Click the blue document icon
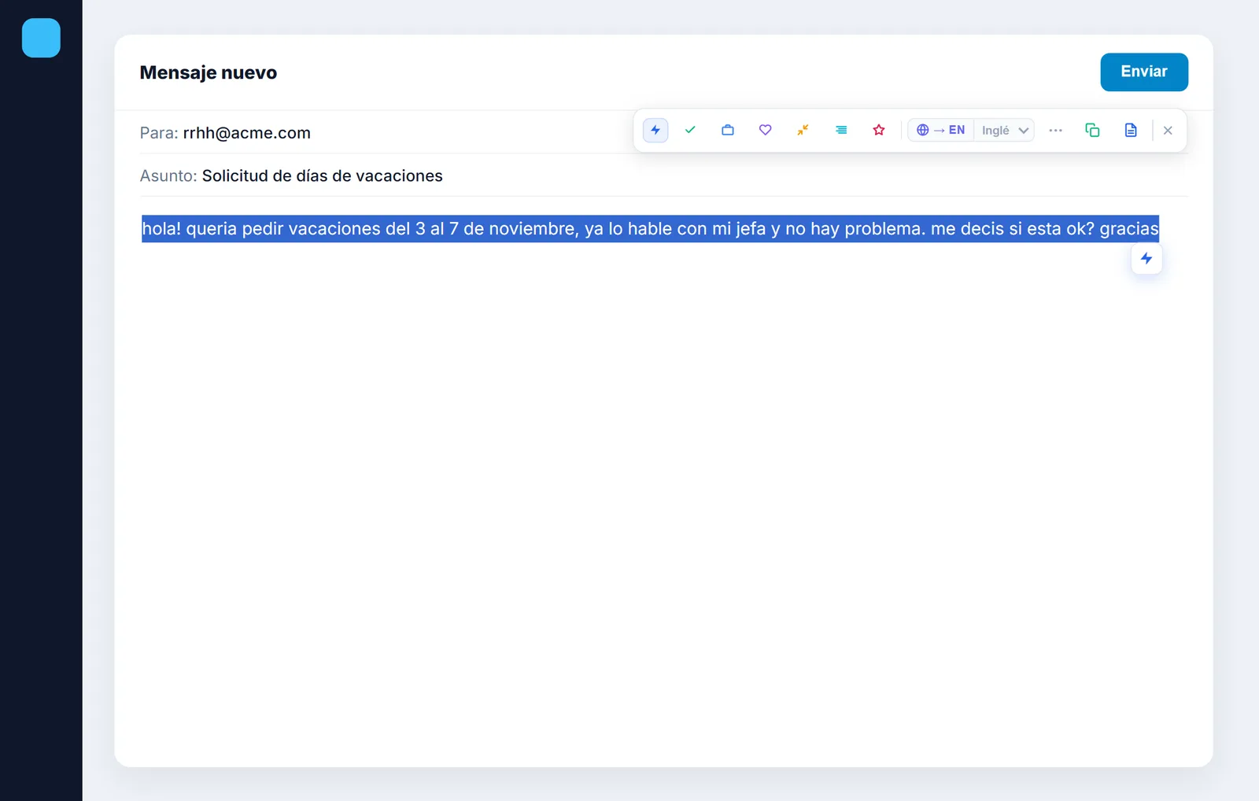1259x801 pixels. [x=1131, y=130]
